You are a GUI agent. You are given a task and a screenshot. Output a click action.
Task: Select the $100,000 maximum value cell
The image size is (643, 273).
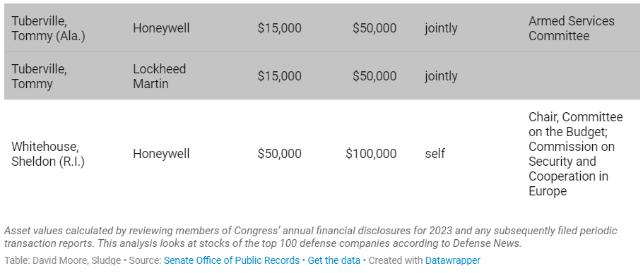tap(371, 154)
